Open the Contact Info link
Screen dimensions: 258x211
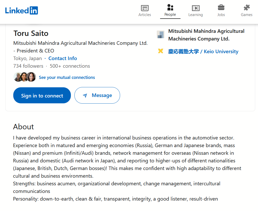(63, 58)
